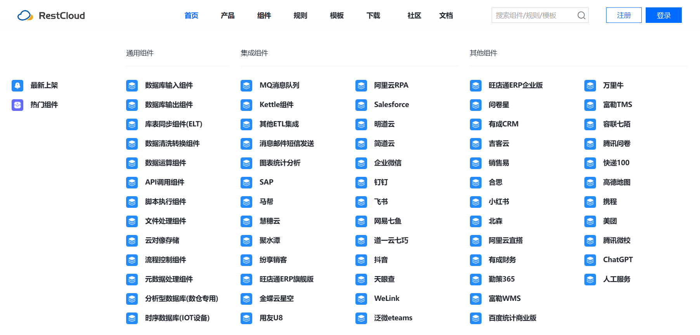Screen dimensions: 700x335
Task: Open the 消息邮件短信发送 link
Action: coord(287,143)
